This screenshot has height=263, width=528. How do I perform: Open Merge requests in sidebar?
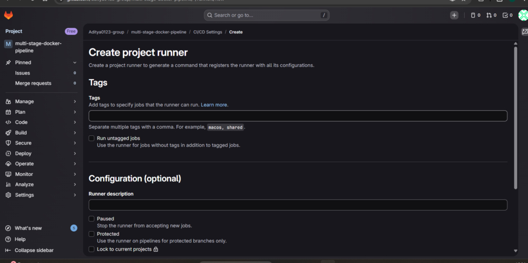tap(33, 83)
